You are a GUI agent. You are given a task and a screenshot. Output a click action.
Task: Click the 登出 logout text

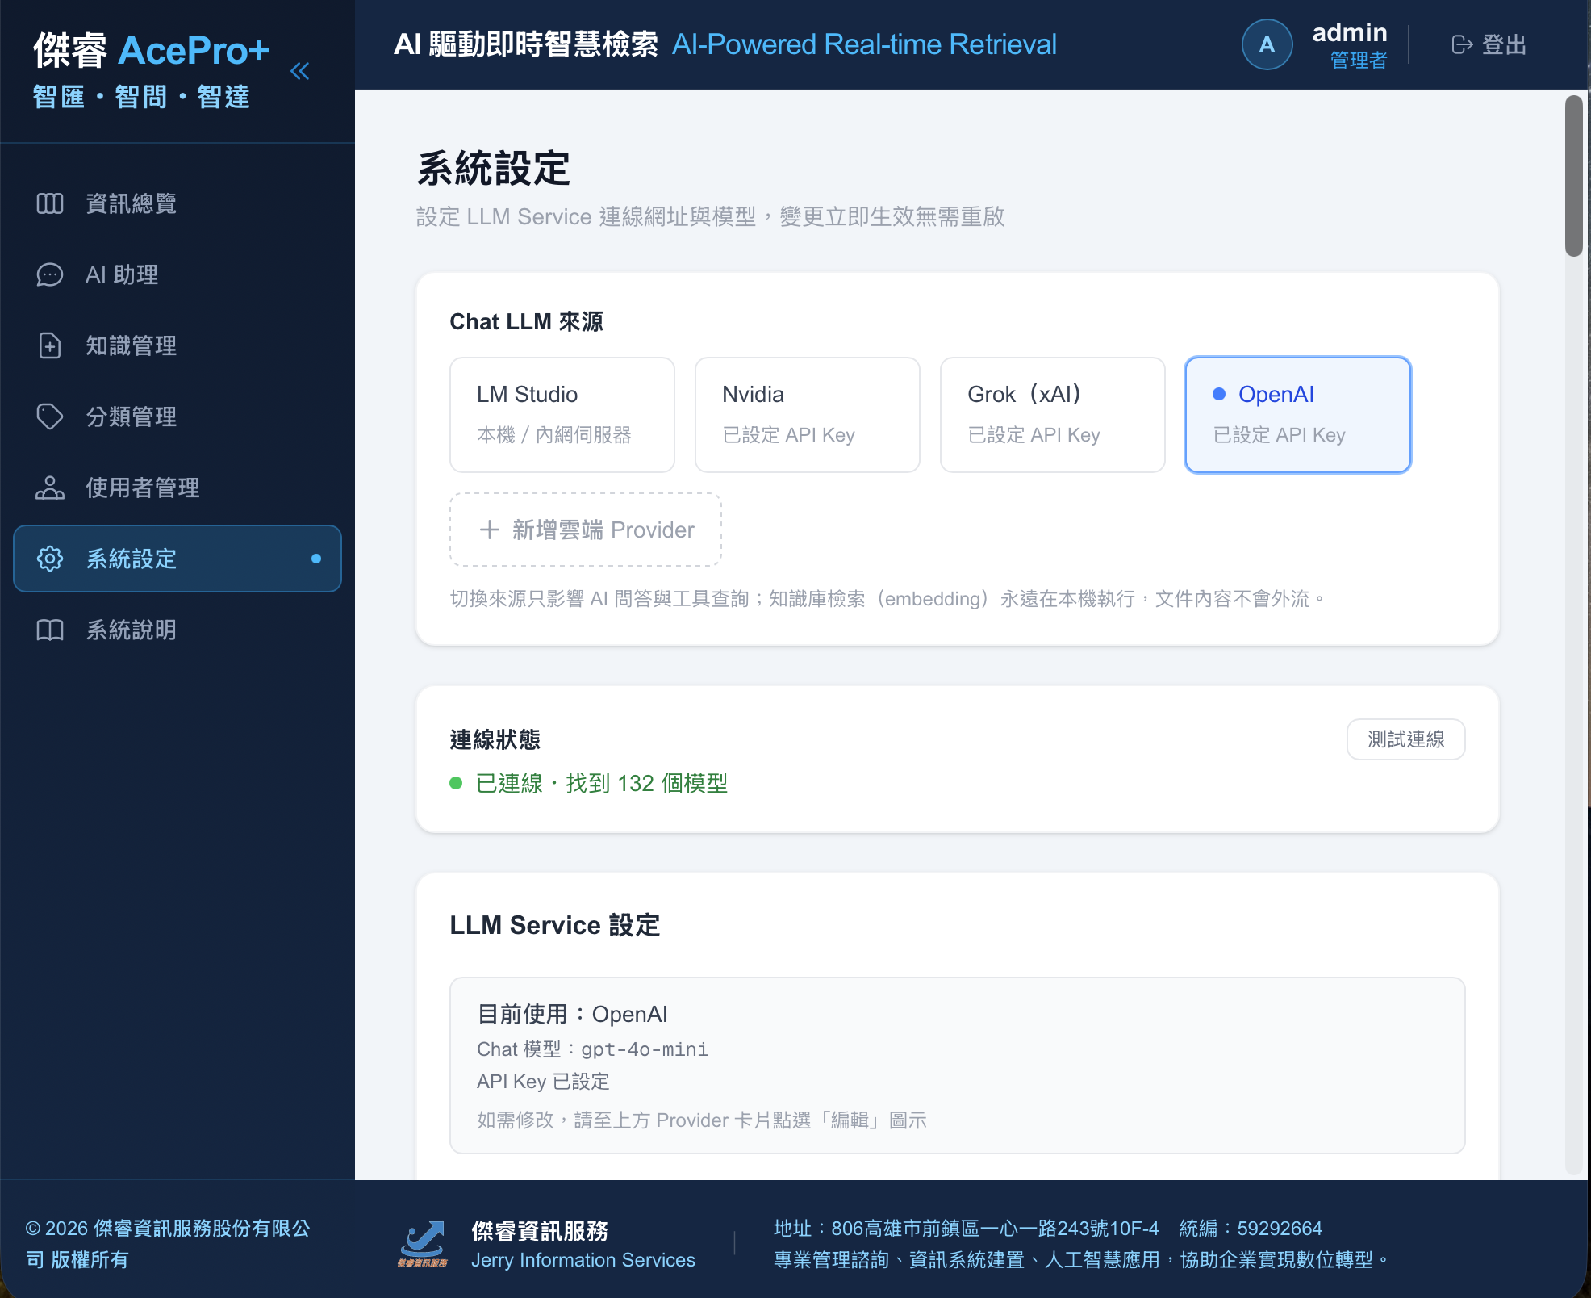(1505, 44)
